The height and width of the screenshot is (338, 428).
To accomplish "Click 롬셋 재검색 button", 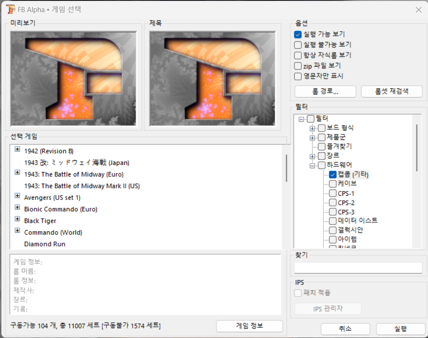I will coord(392,92).
